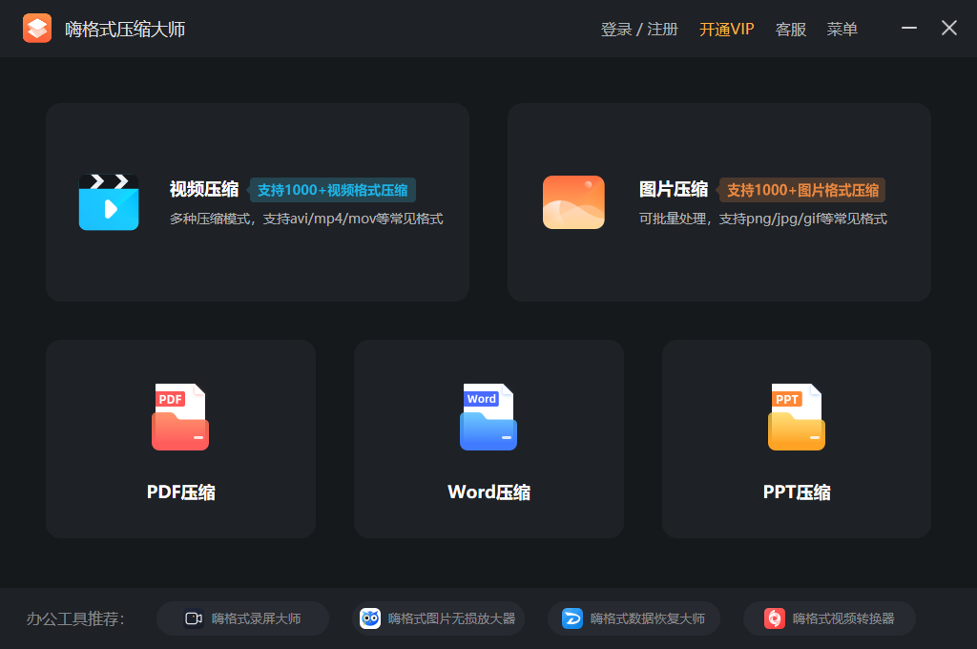
Task: Select the 视频压缩 video compression icon
Action: (x=109, y=201)
